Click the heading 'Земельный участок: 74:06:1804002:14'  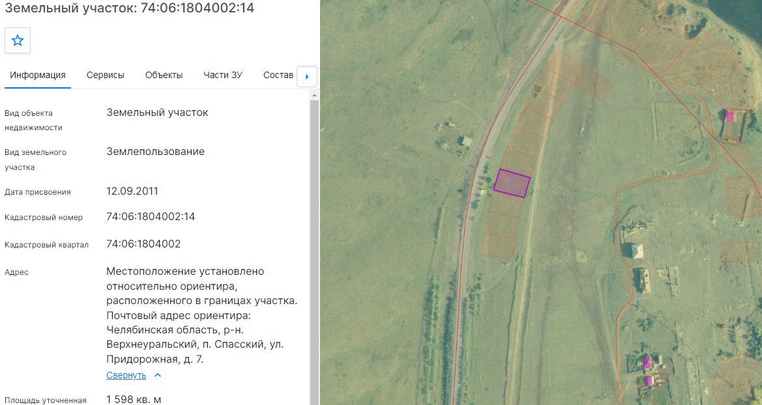coord(129,8)
